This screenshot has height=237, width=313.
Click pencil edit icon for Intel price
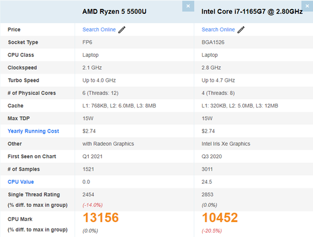point(241,29)
